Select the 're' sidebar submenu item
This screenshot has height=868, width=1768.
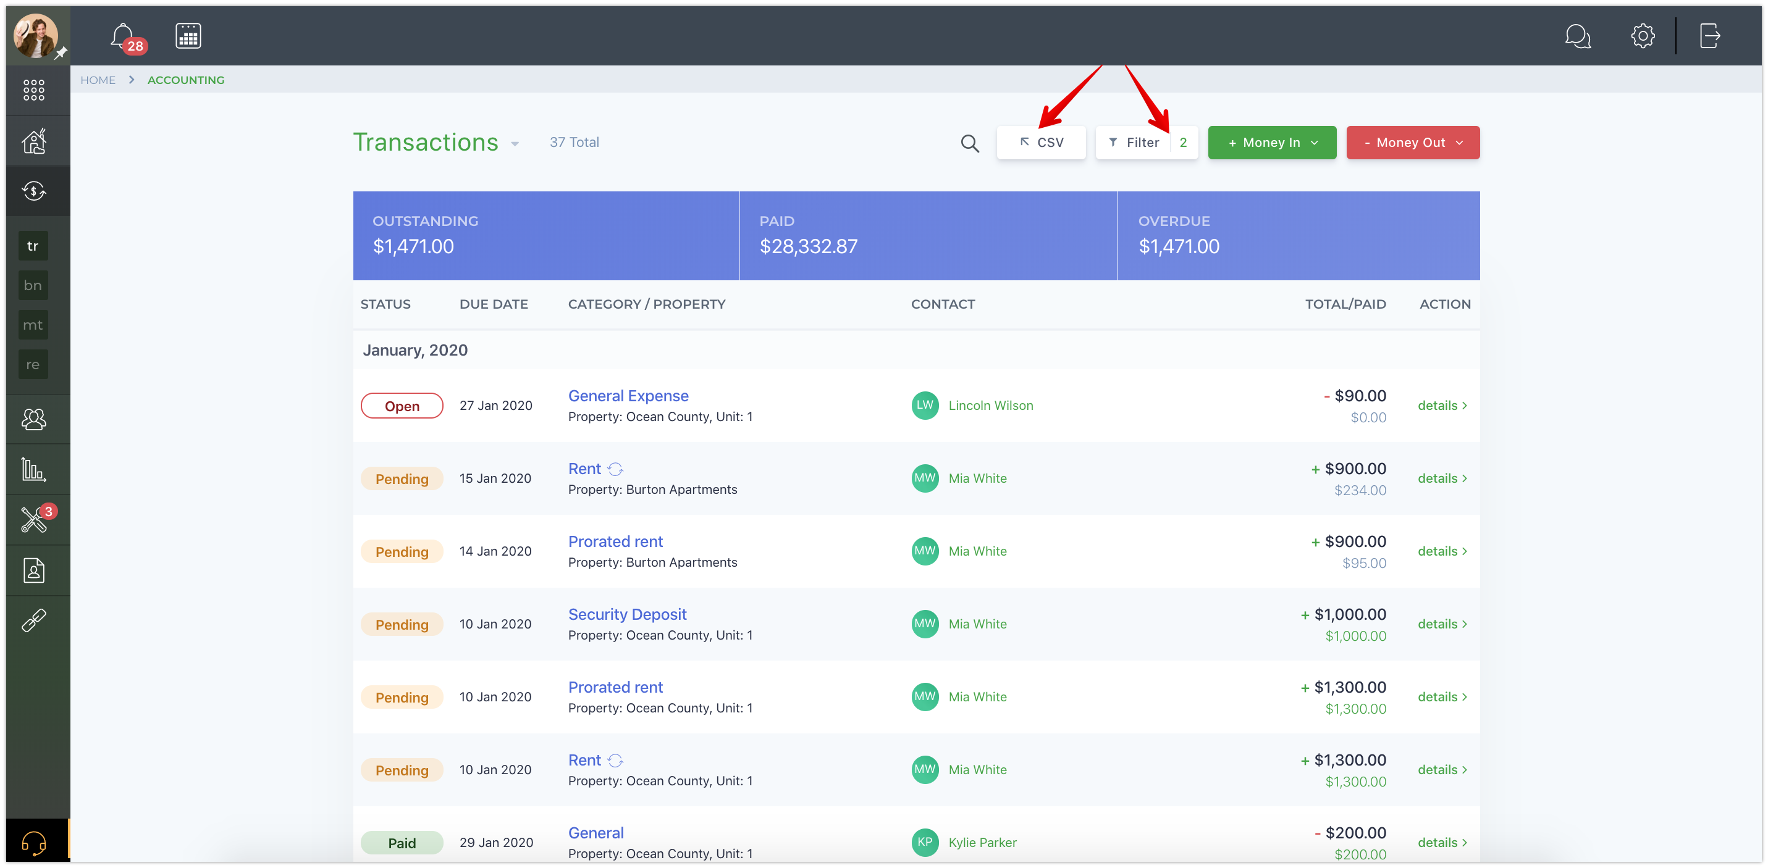pos(33,365)
